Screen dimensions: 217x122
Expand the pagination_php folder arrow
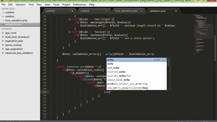point(3,41)
